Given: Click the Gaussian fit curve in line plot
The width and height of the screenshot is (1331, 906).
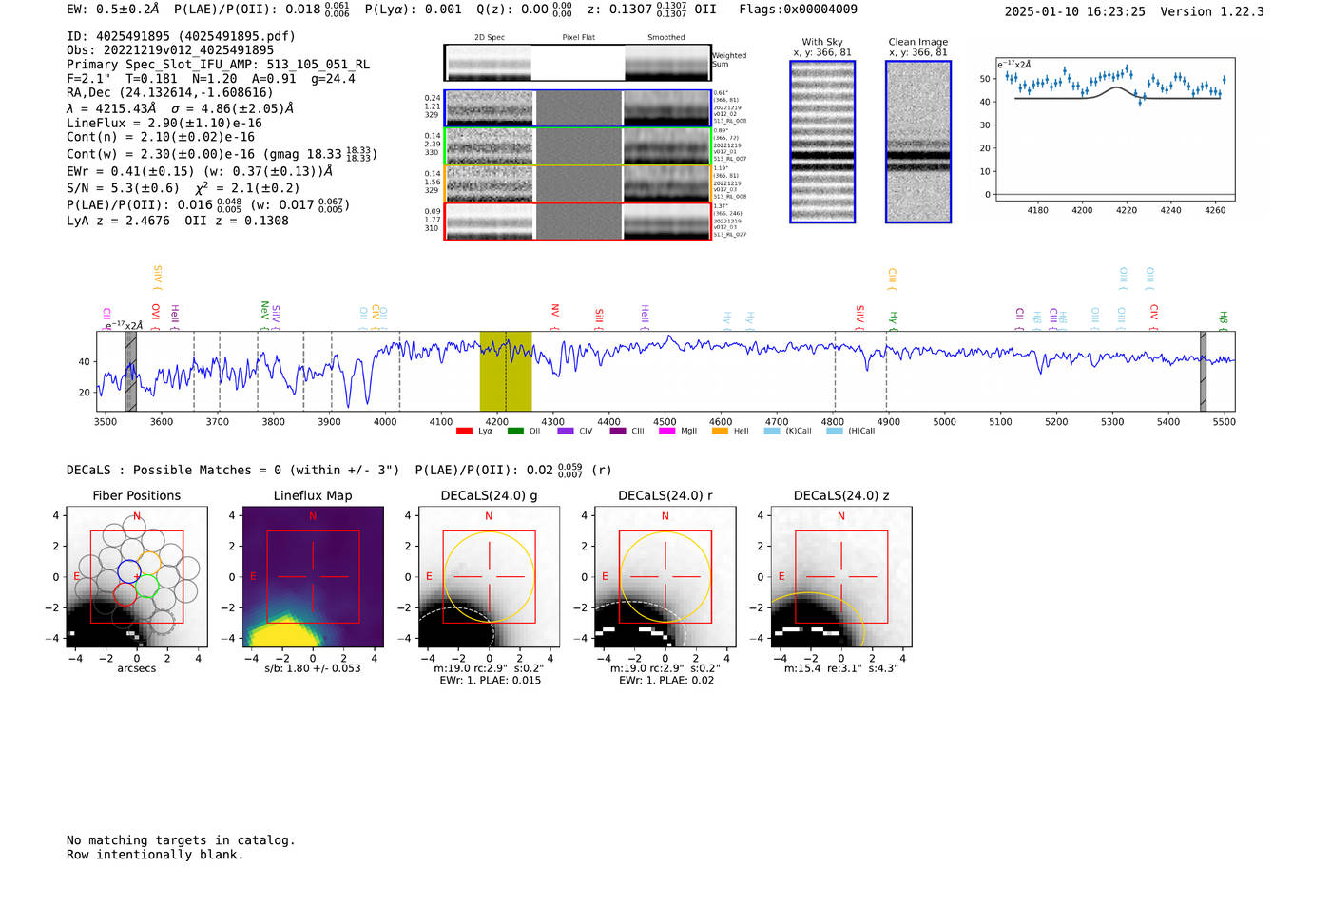Looking at the screenshot, I should pos(1117,89).
